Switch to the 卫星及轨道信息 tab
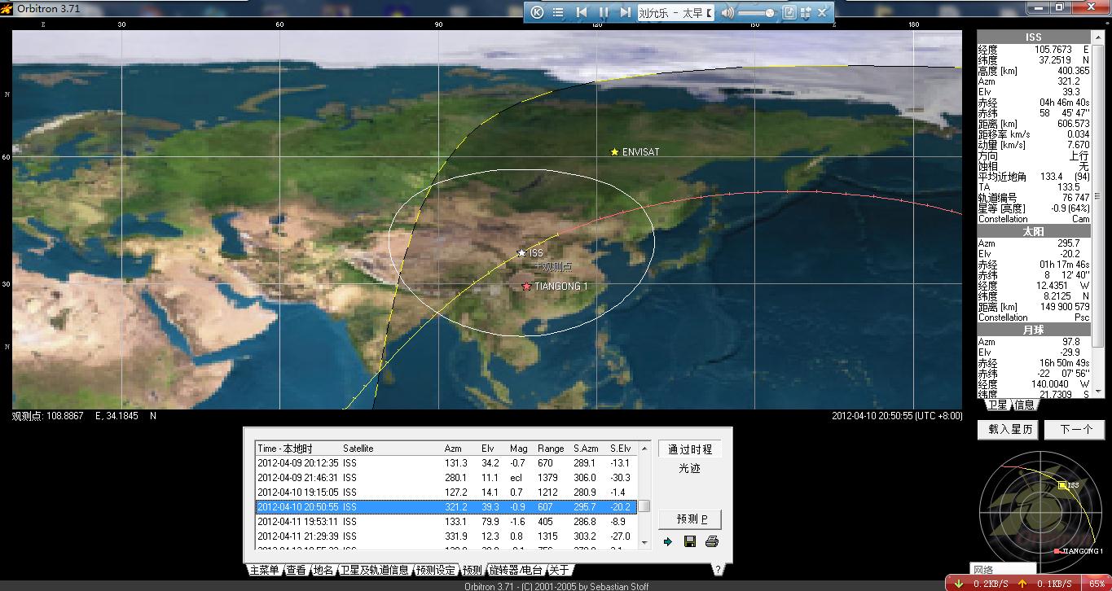Screen dimensions: 1112x591 pos(374,570)
